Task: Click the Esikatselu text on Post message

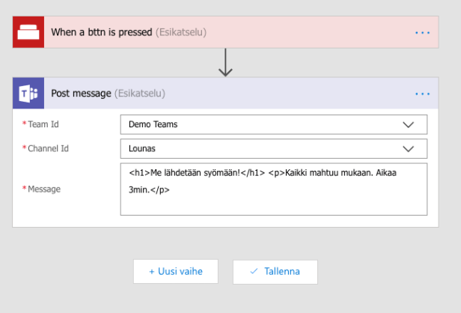Action: 139,94
